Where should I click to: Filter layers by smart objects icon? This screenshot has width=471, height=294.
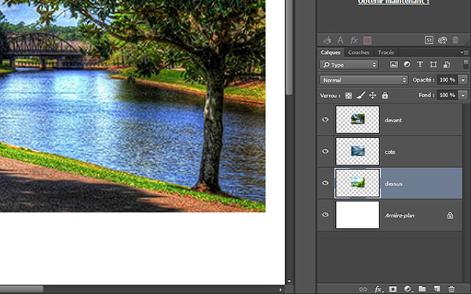pyautogui.click(x=447, y=64)
